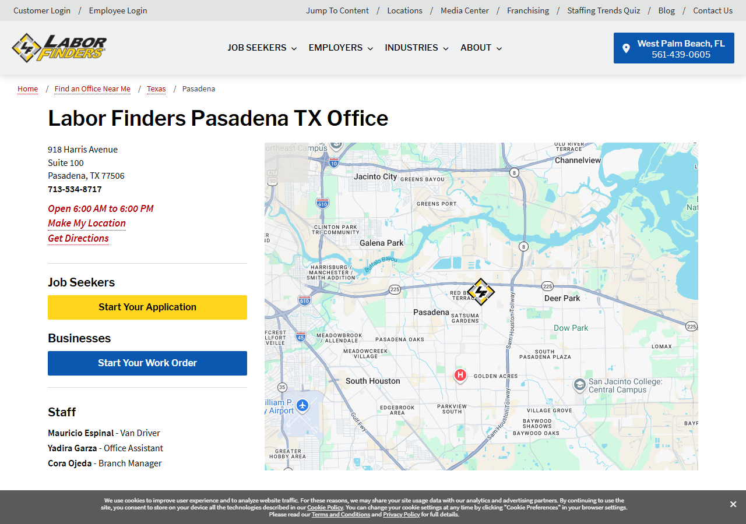Image resolution: width=746 pixels, height=524 pixels.
Task: Click Pasadena breadcrumb text
Action: [199, 89]
